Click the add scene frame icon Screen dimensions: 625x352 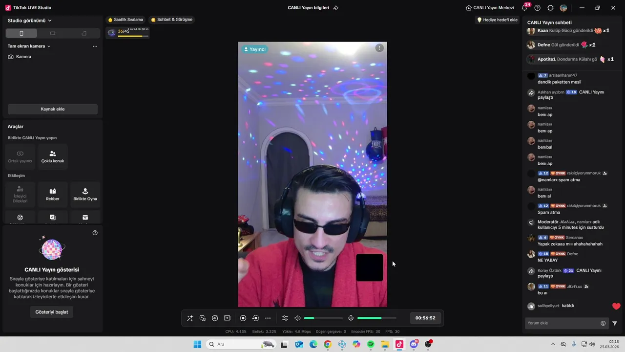tap(227, 318)
